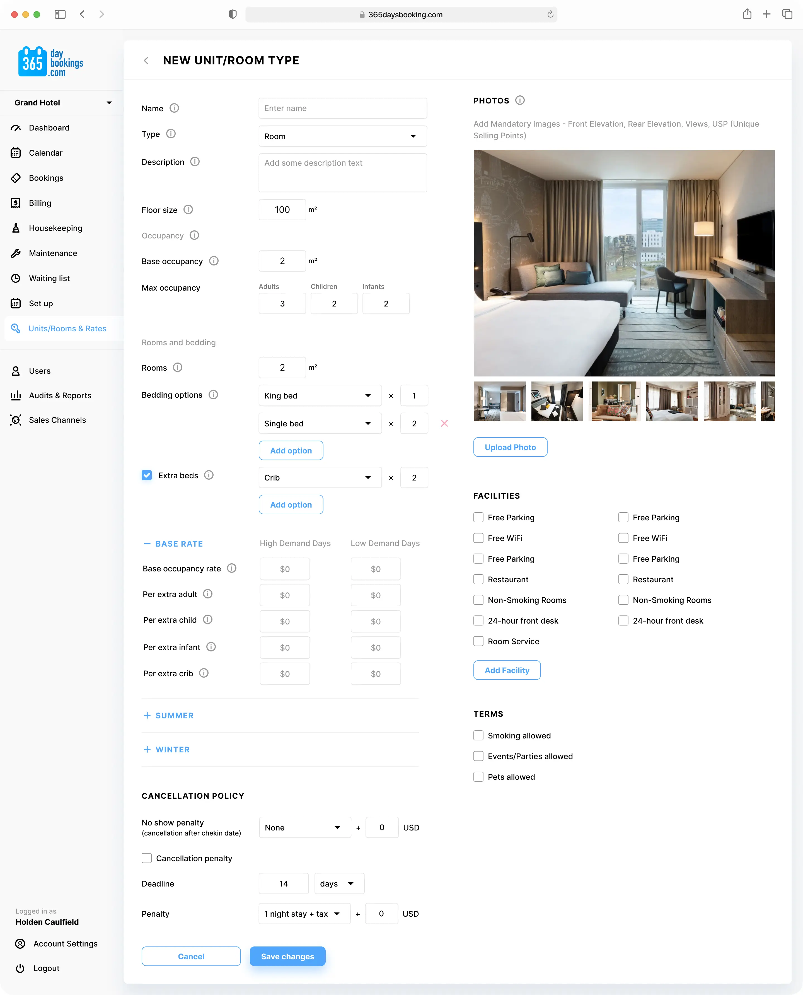Click the Floor size info icon
Viewport: 803px width, 995px height.
click(188, 209)
